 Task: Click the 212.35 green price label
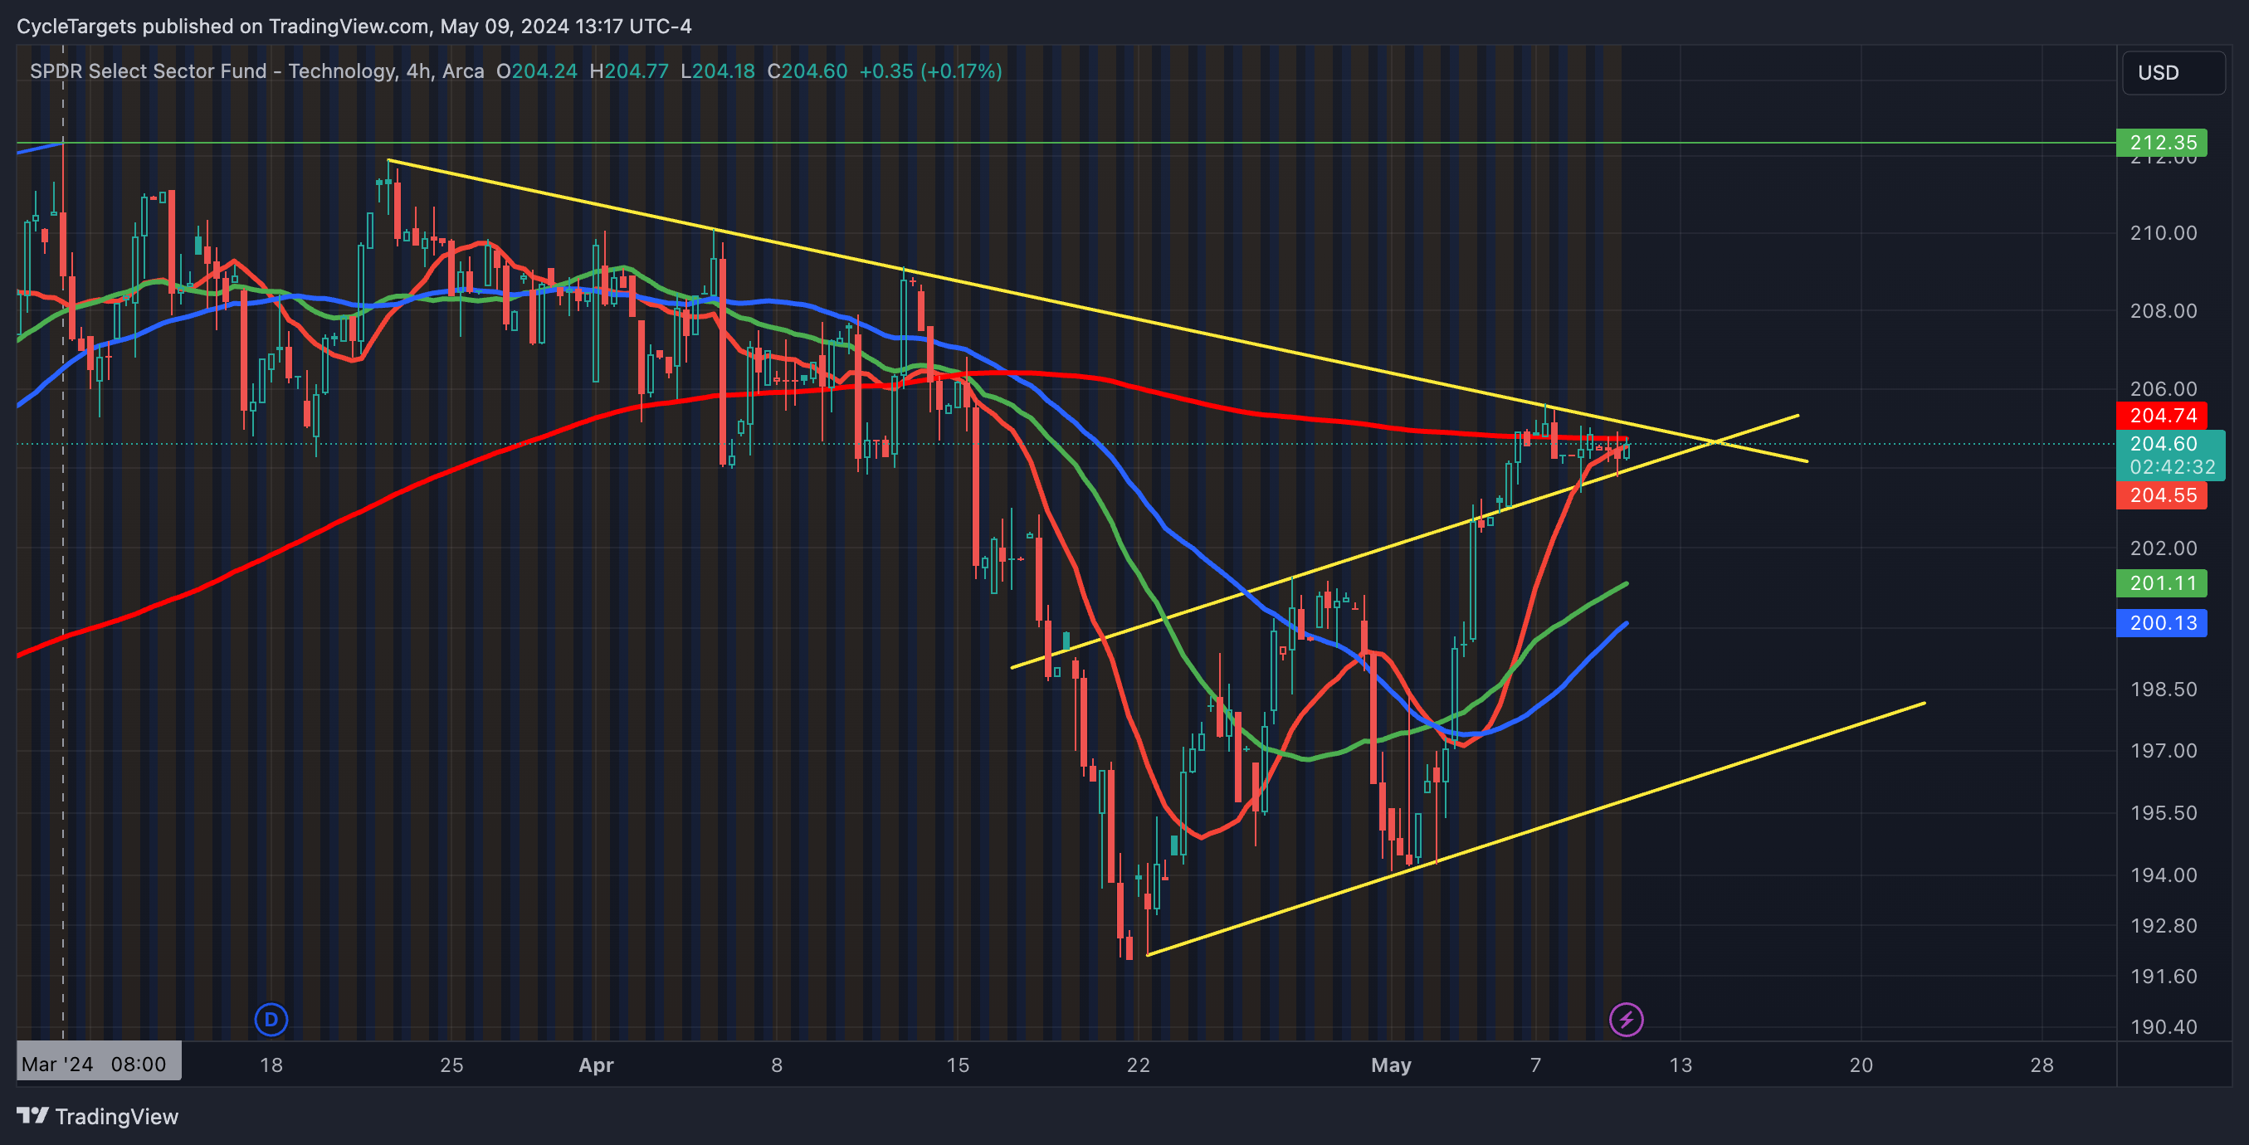[2162, 142]
